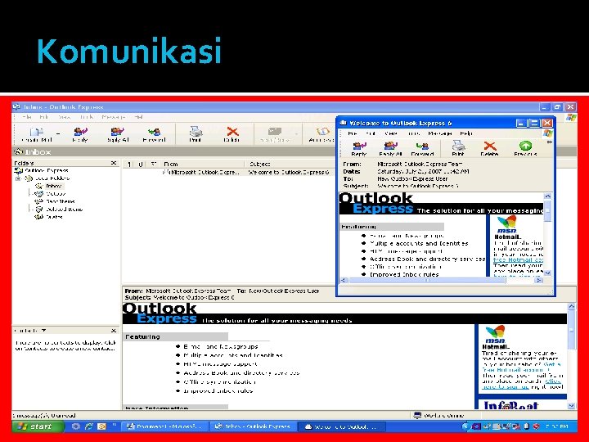Screen dimensions: 589x442
Task: Open Help menu in Inbox window
Action: click(139, 117)
